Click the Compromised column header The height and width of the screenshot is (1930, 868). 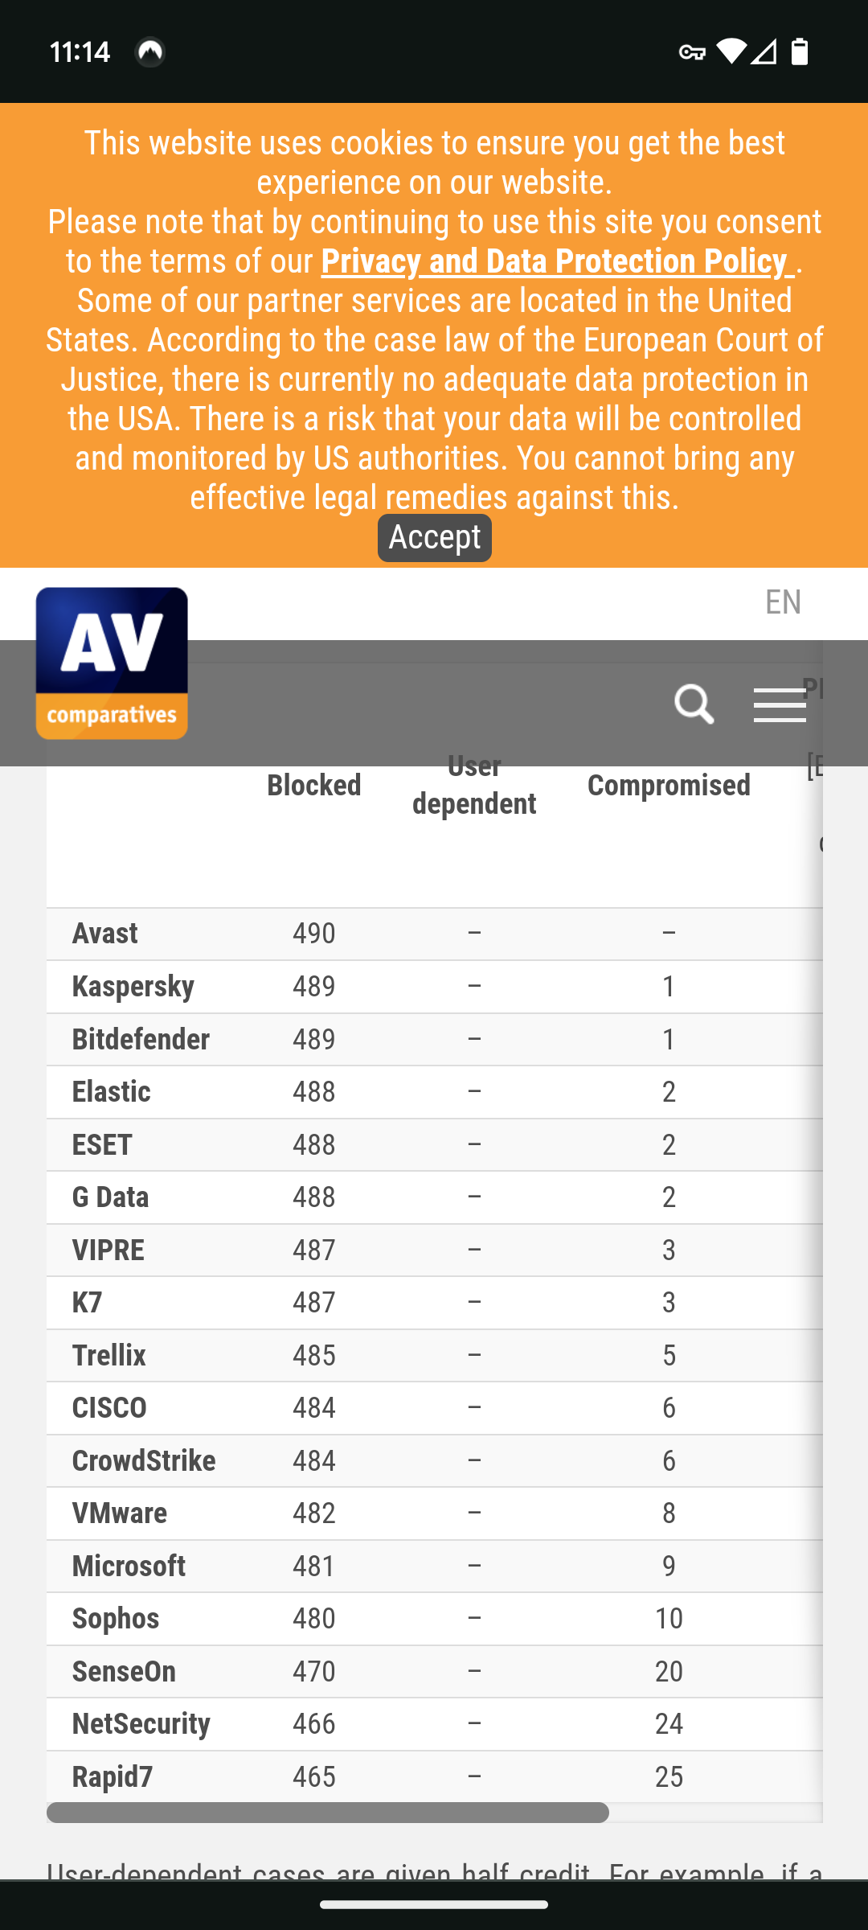coord(669,785)
